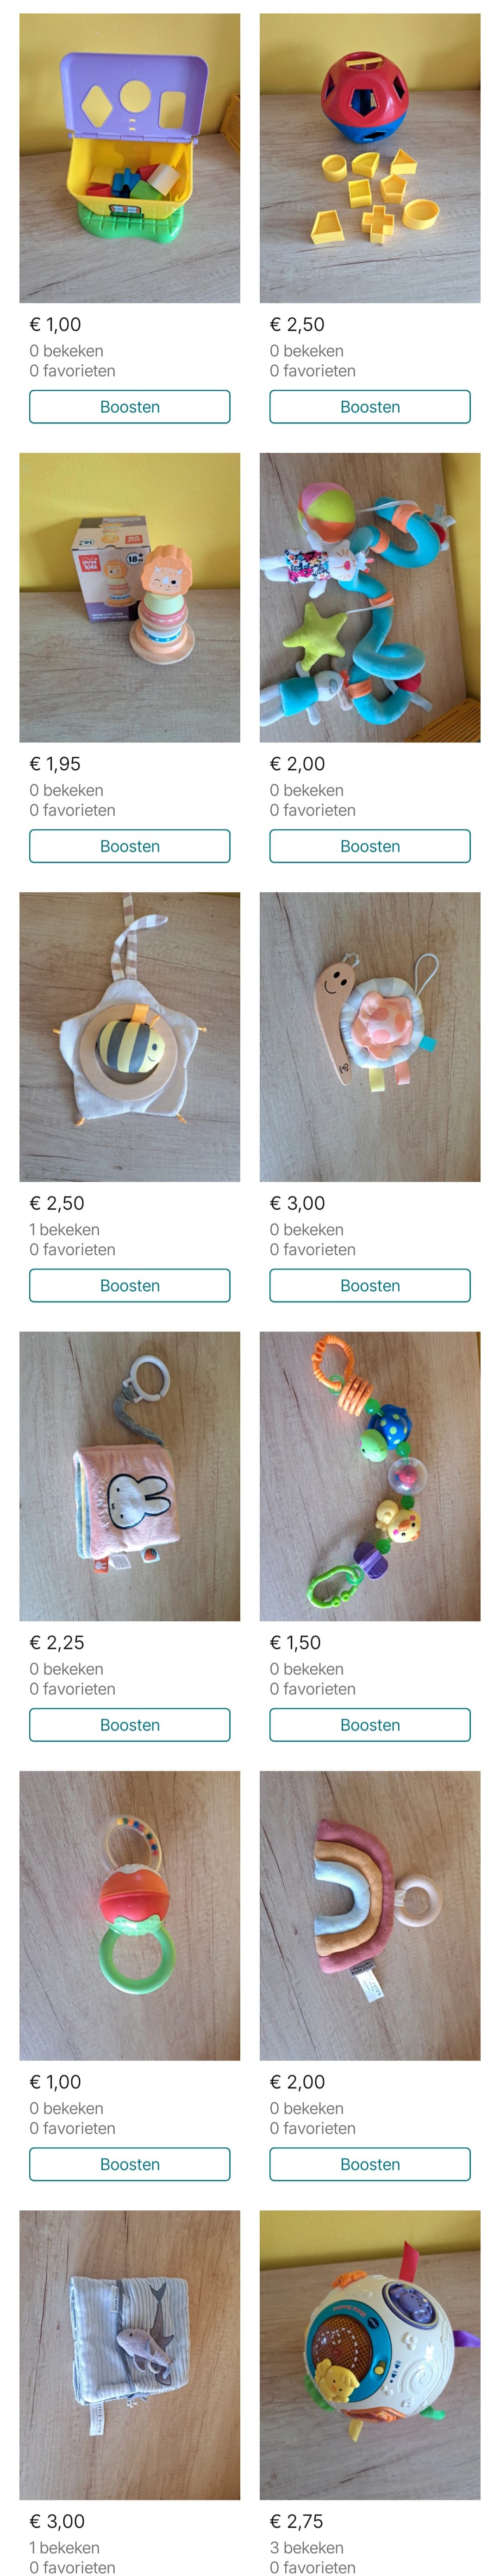The image size is (500, 2576).
Task: View the pink Miffy cloth book photo
Action: click(130, 1476)
